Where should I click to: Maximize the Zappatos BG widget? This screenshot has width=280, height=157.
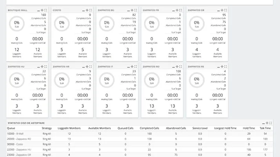[136, 10]
